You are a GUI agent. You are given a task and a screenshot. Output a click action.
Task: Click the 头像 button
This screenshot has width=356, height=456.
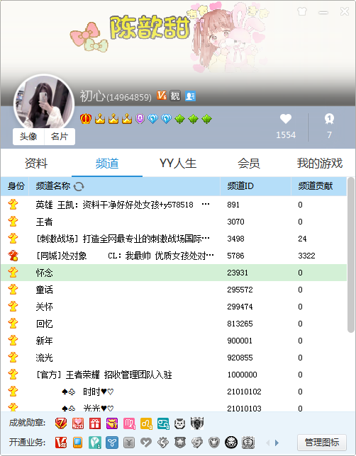28,137
